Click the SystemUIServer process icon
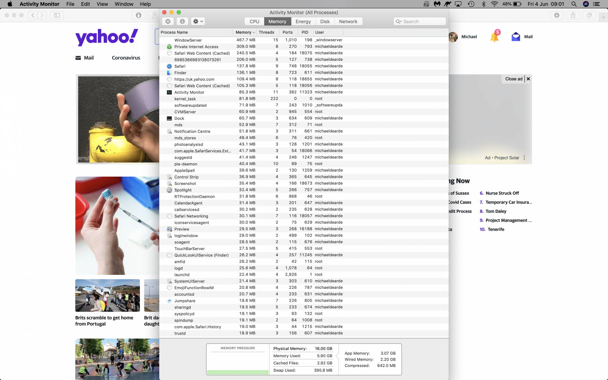608x380 pixels. (x=169, y=281)
